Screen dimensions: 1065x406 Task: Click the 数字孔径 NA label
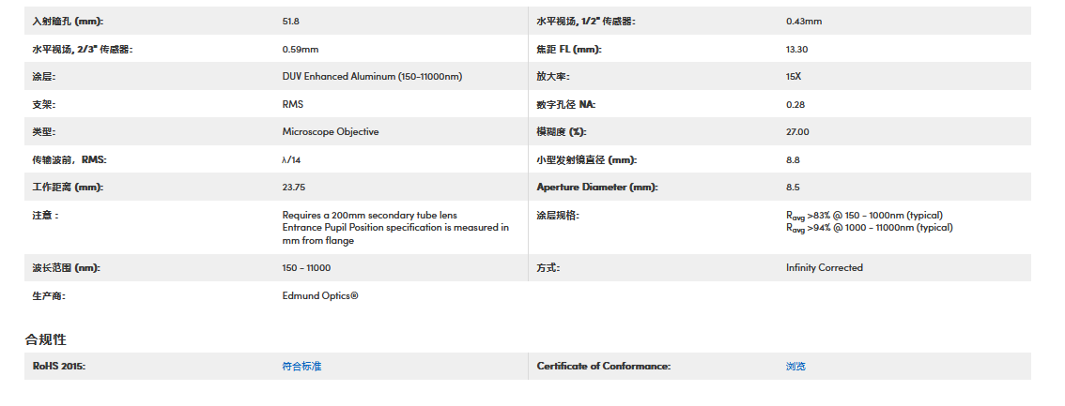(x=565, y=104)
